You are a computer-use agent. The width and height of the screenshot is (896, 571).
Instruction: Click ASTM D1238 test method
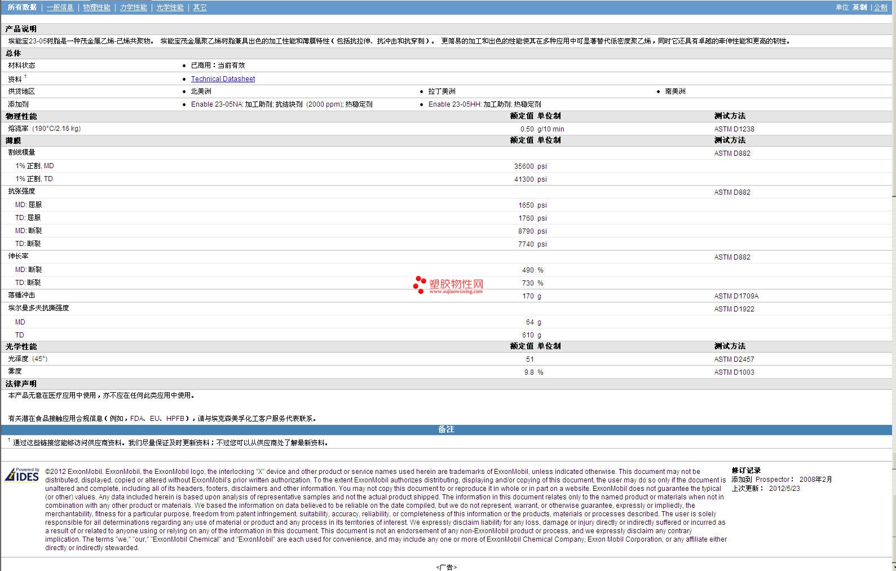[x=734, y=129]
